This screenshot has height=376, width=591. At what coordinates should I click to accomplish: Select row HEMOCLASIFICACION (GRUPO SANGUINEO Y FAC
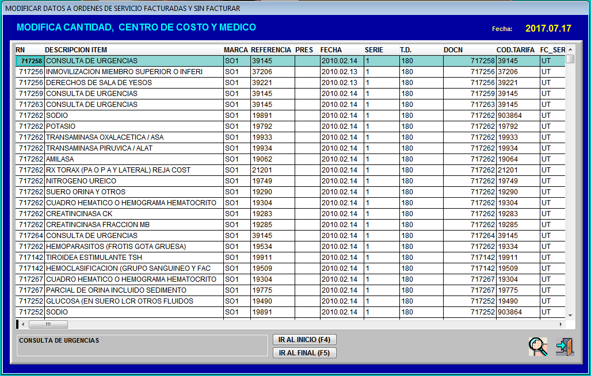290,268
